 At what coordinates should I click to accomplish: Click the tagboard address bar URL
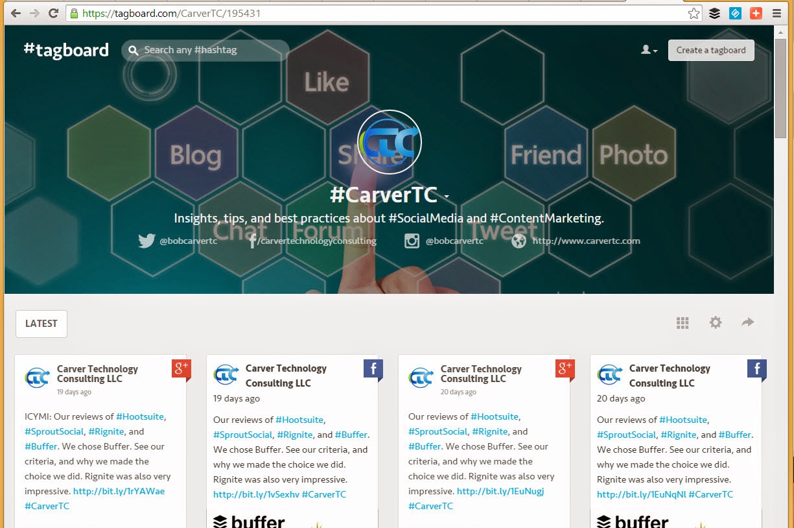172,13
